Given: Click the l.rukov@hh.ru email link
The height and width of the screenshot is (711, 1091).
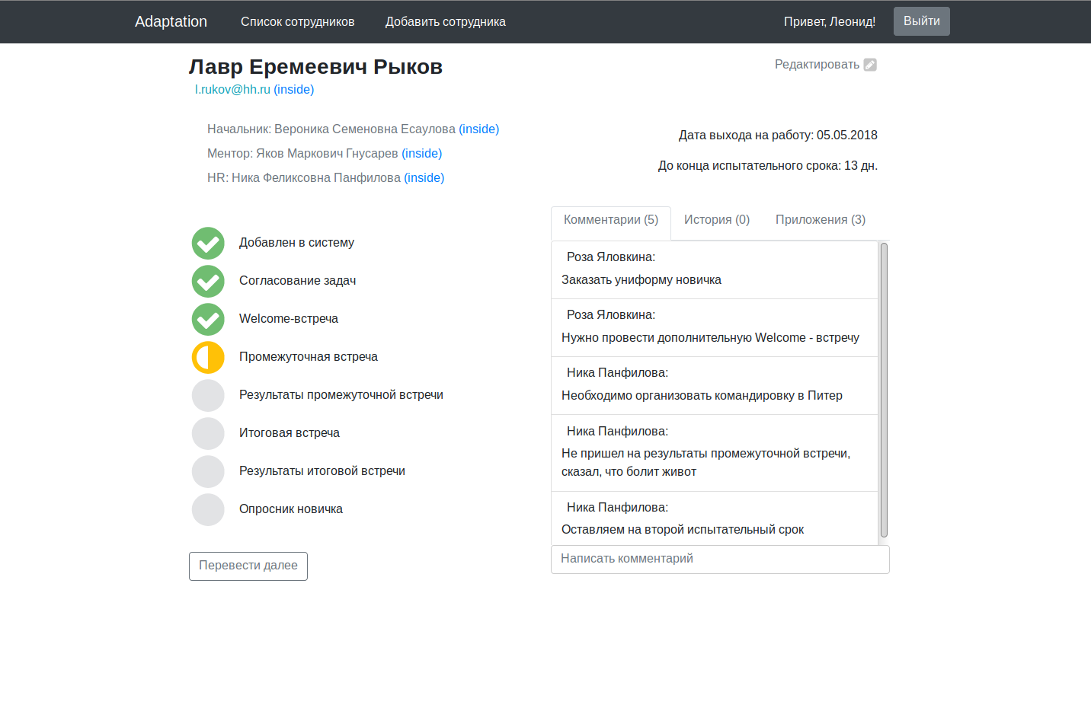Looking at the screenshot, I should tap(232, 90).
